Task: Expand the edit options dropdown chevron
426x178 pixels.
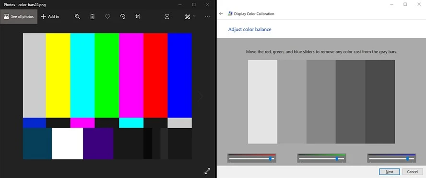Action: point(194,16)
